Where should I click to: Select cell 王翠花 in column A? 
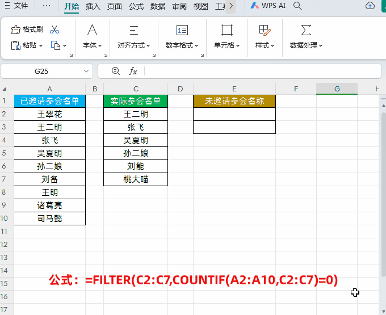pyautogui.click(x=50, y=114)
